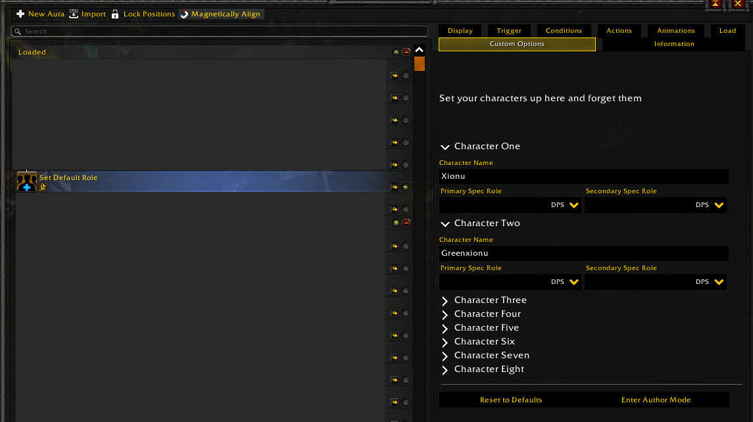Collapse the Loaded section with red minus
This screenshot has width=753, height=422.
tap(406, 52)
